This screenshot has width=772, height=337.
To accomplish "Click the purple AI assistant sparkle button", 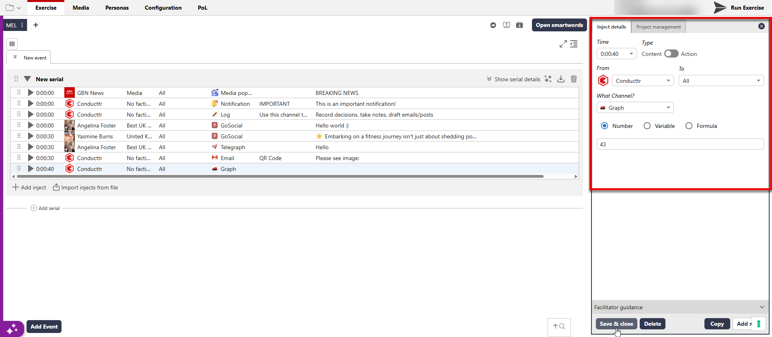I will point(12,329).
